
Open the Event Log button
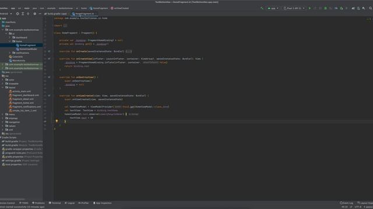point(346,203)
